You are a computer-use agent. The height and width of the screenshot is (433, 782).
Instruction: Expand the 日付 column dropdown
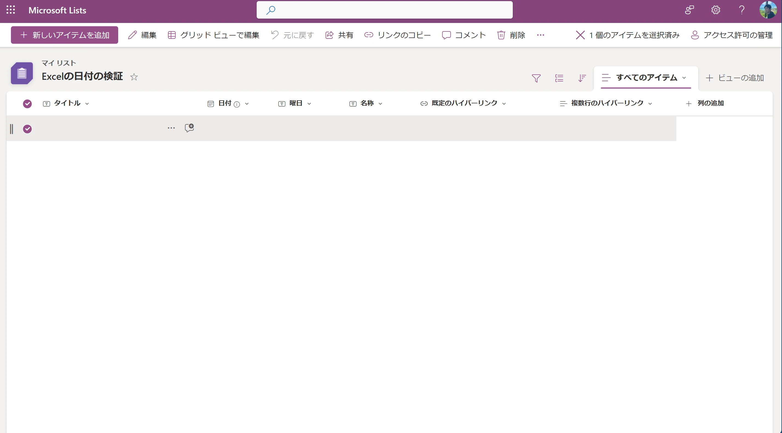point(247,104)
